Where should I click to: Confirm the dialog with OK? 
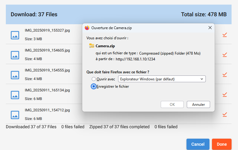(x=172, y=105)
